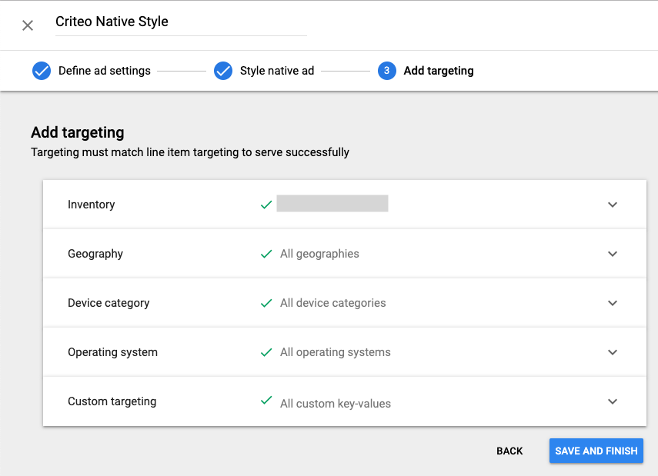Expand the Geography chevron

pos(613,254)
